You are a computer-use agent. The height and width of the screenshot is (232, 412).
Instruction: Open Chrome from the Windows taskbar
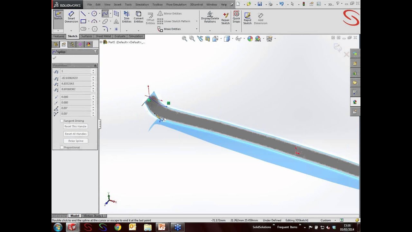click(118, 227)
